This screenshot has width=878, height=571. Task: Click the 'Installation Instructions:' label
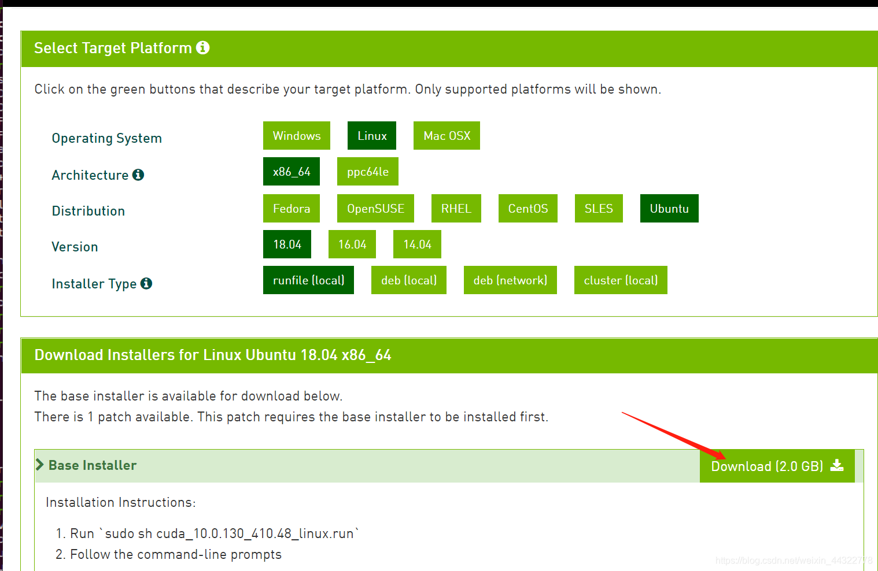click(121, 502)
